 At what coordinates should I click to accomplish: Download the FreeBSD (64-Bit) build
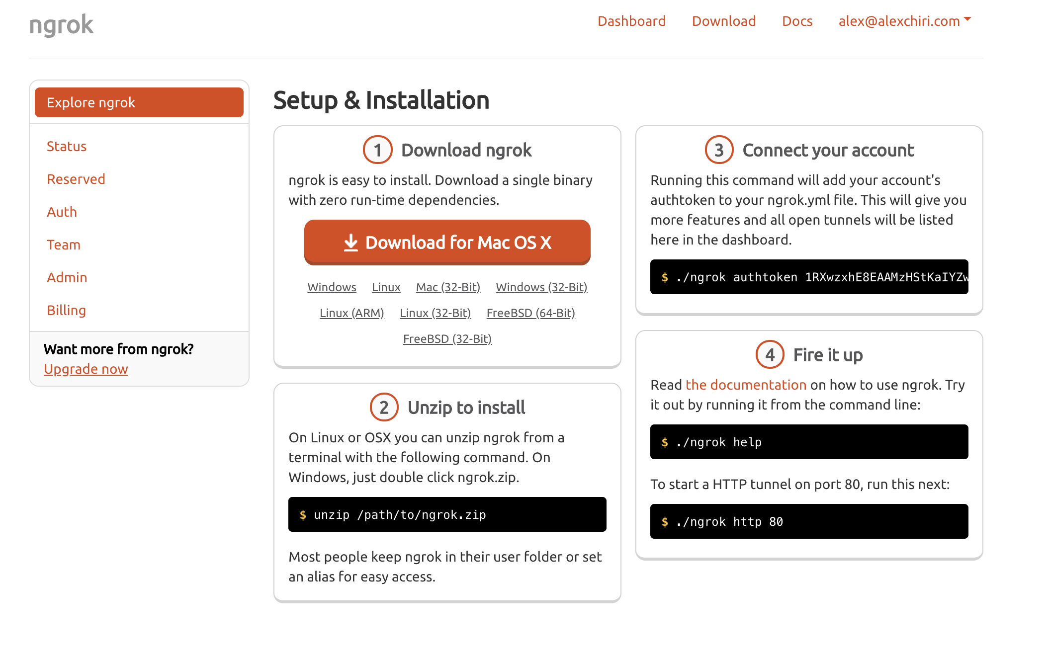(531, 313)
